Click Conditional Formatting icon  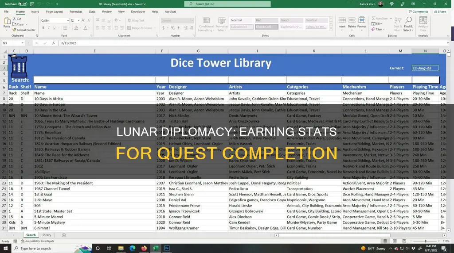coord(206,21)
